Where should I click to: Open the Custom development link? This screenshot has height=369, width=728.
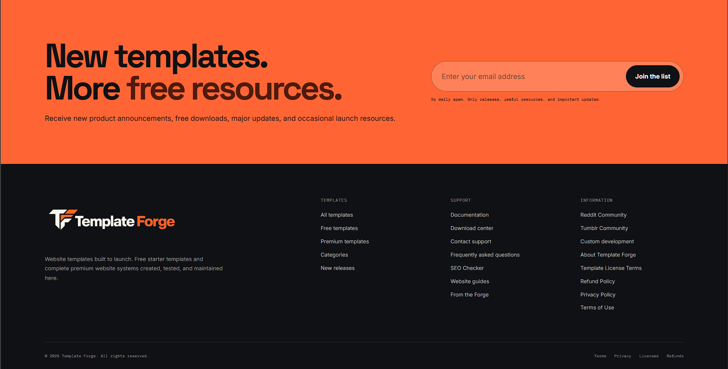pos(607,242)
